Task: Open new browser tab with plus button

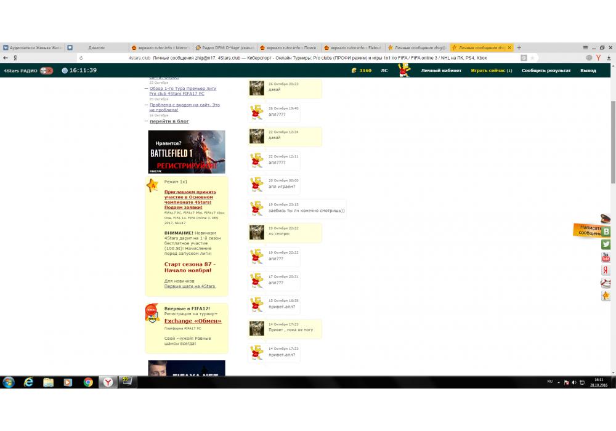Action: coord(519,47)
